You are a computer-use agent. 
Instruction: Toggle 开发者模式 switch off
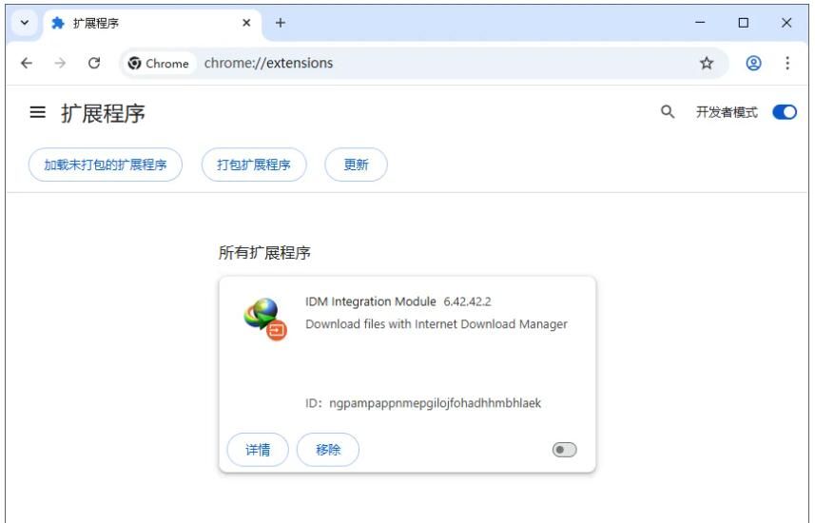click(x=785, y=112)
